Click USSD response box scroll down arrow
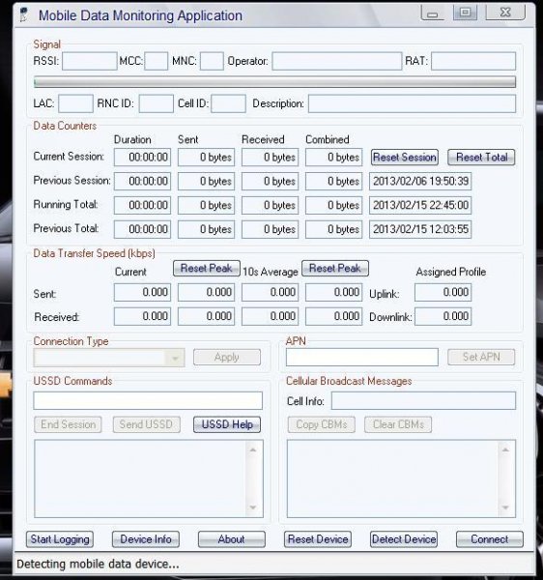Screen dimensions: 543x580 [253, 507]
